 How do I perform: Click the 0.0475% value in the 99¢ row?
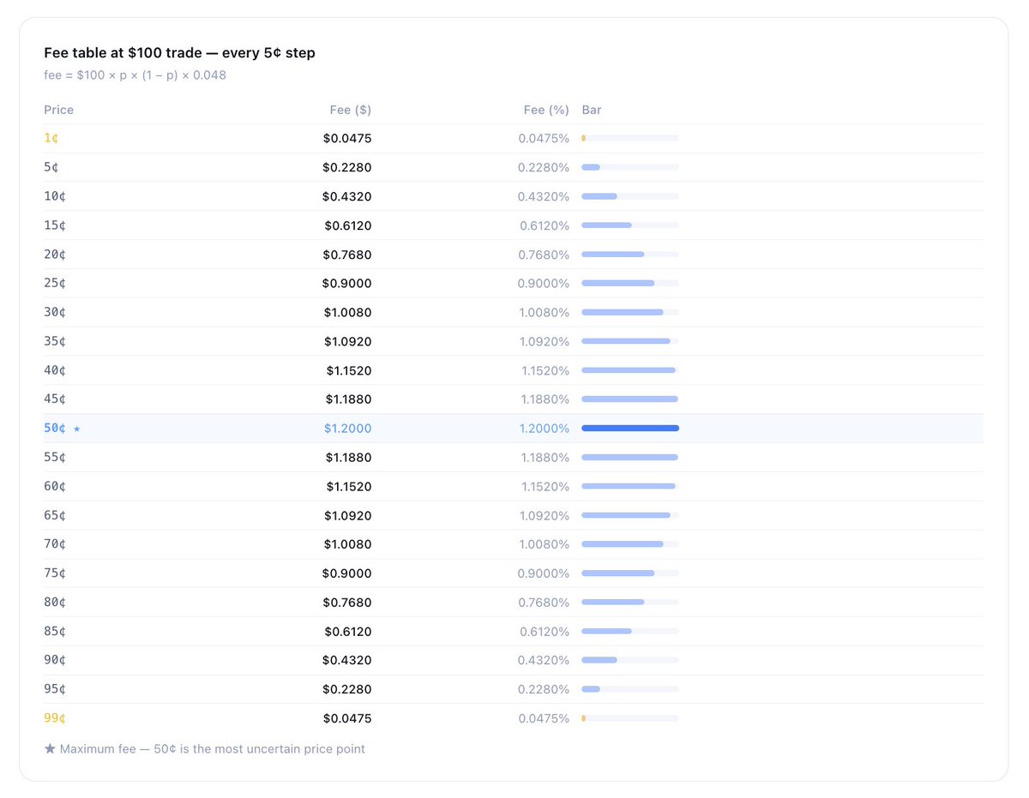tap(544, 718)
